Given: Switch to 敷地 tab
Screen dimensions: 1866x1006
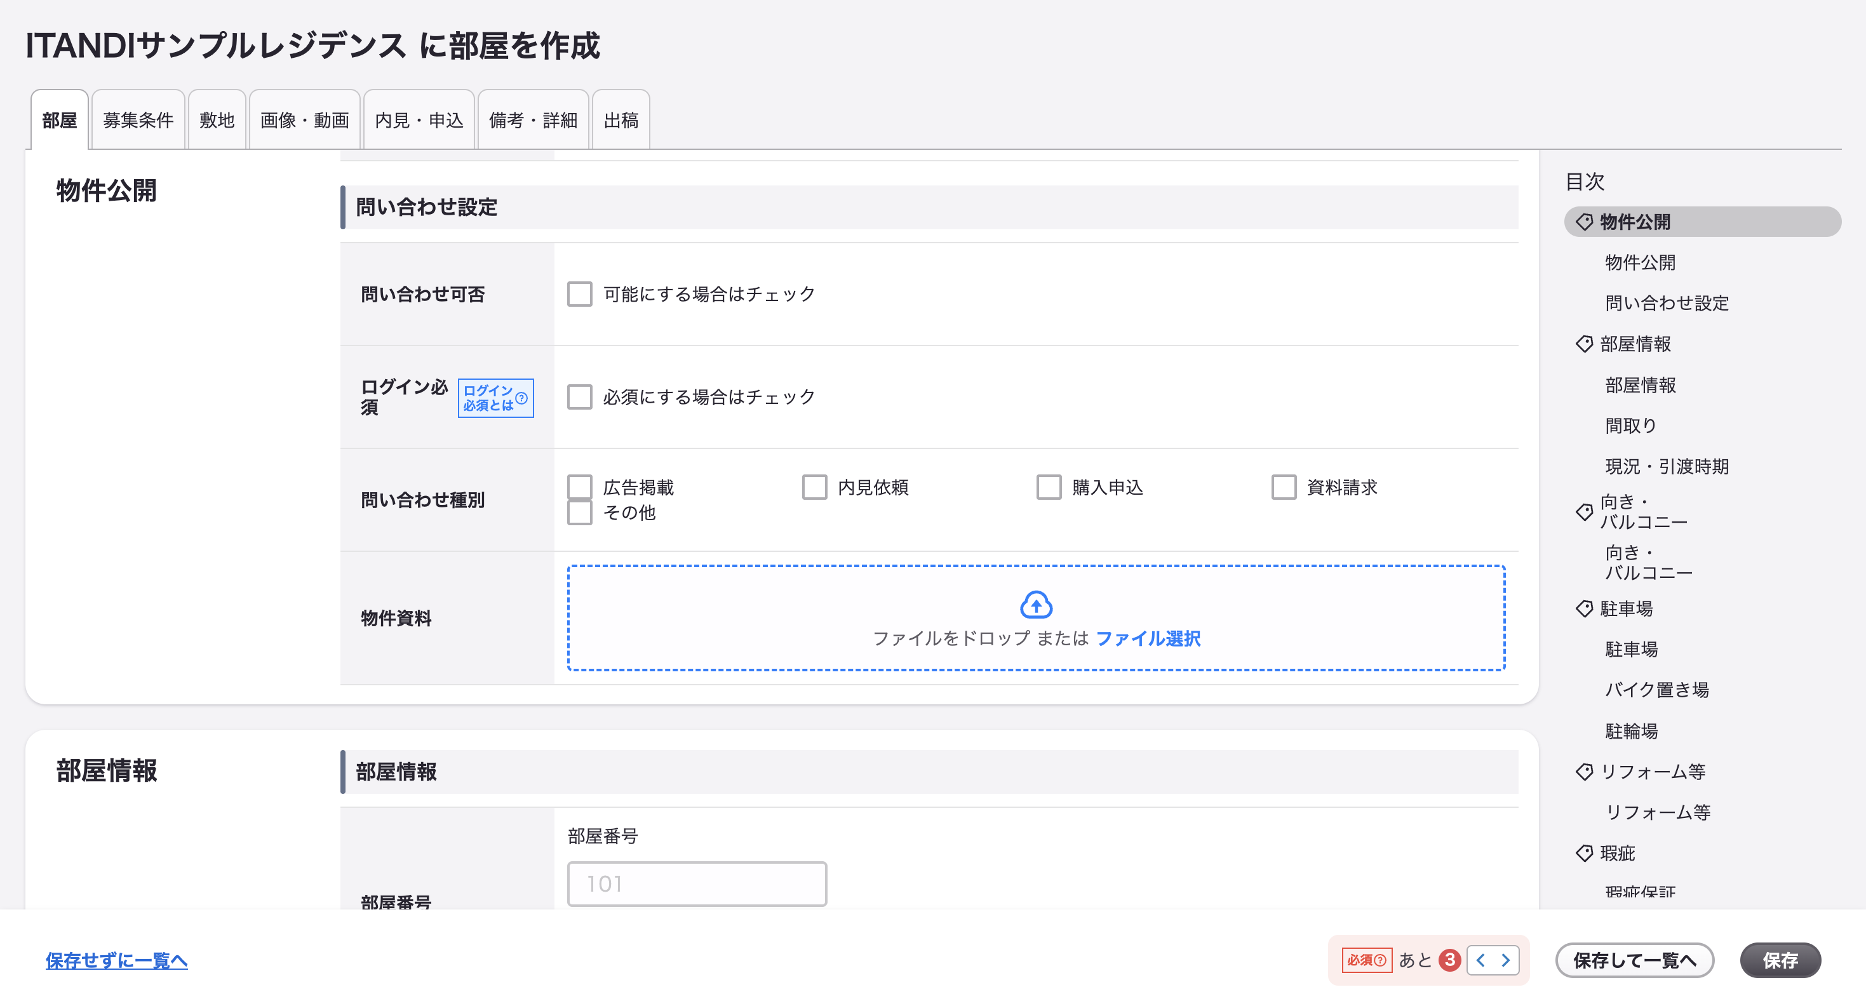Looking at the screenshot, I should [x=217, y=120].
